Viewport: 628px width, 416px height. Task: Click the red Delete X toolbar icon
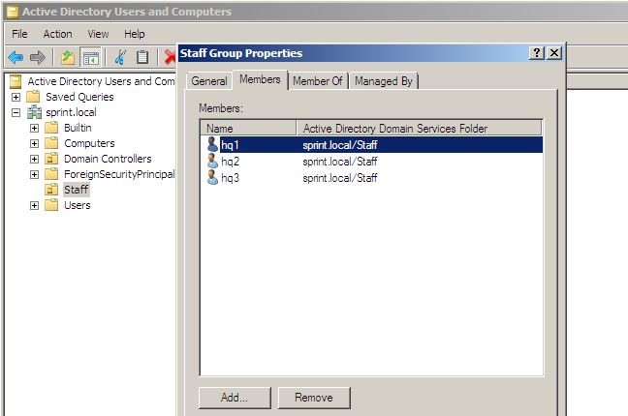[171, 58]
